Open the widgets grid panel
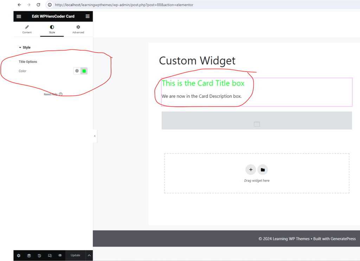The width and height of the screenshot is (360, 261). (88, 16)
